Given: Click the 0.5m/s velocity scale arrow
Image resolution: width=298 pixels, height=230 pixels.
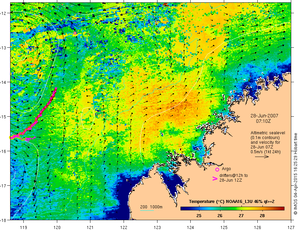Looking at the screenshot, I should click(x=262, y=157).
